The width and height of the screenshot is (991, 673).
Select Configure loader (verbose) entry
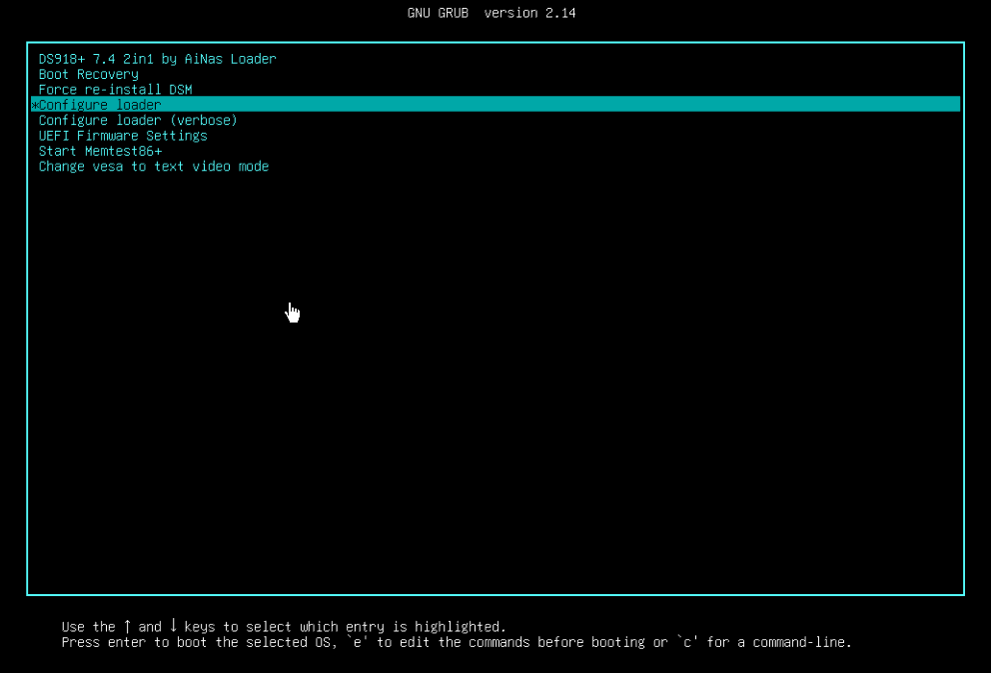pos(138,120)
